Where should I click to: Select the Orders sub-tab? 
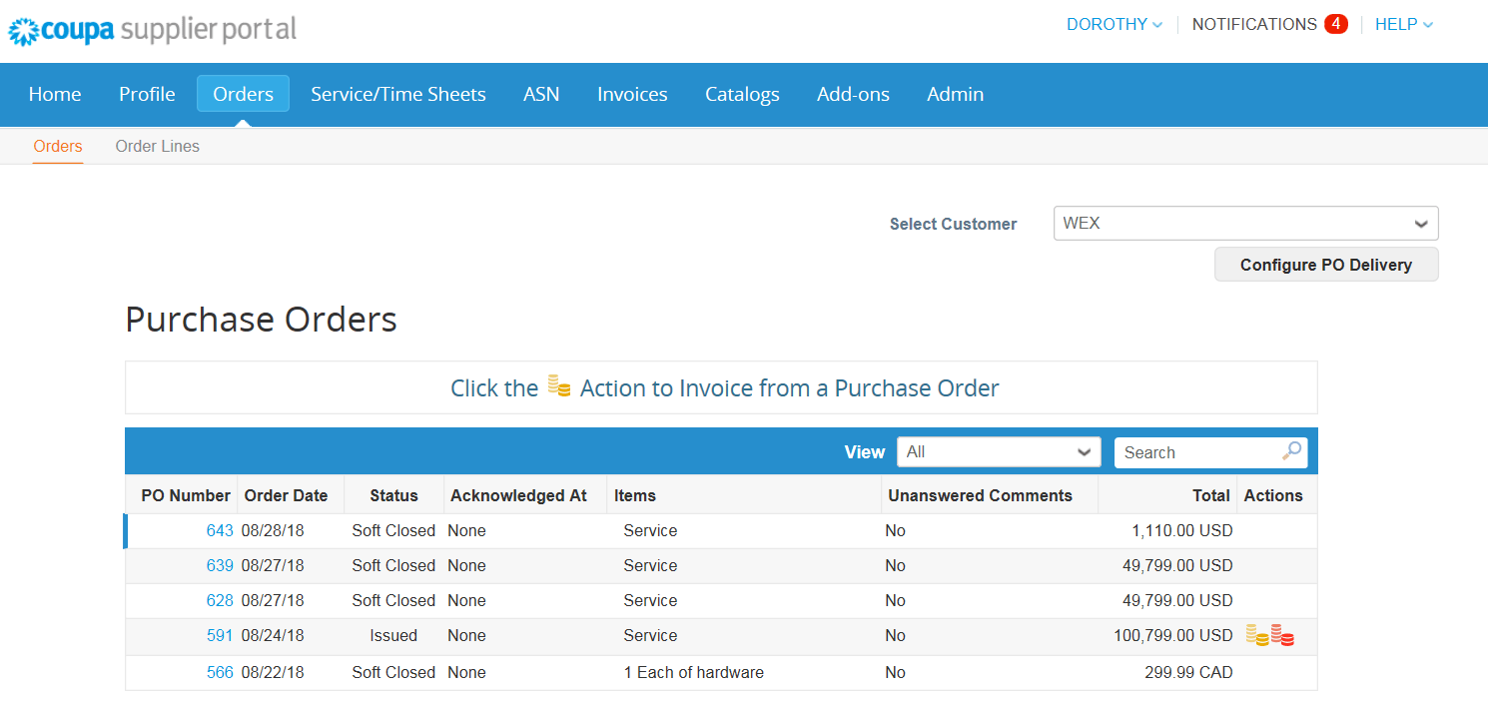[58, 146]
